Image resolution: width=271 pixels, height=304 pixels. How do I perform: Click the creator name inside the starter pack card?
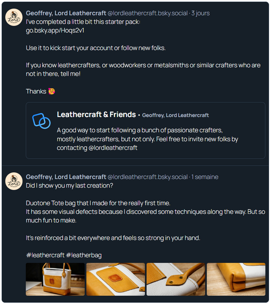(x=175, y=115)
